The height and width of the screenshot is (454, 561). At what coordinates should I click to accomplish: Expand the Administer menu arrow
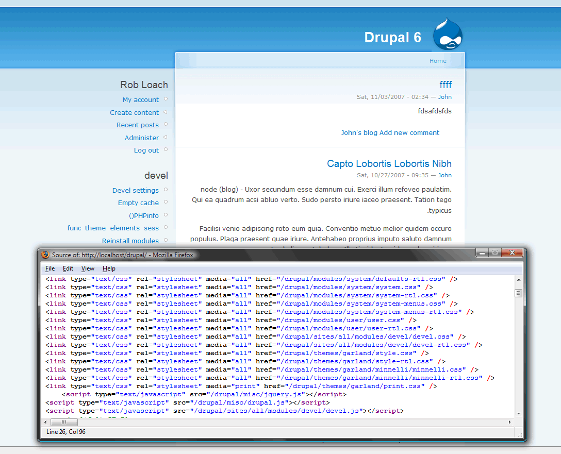point(166,137)
